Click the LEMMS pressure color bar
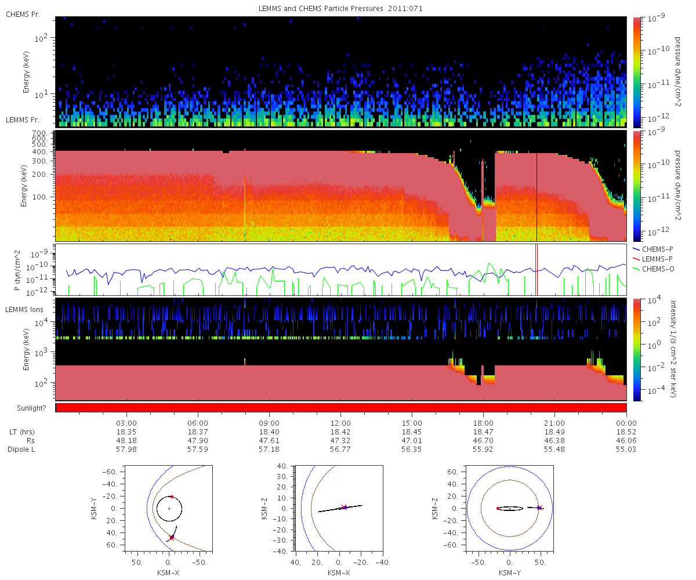The image size is (696, 580). pos(637,186)
